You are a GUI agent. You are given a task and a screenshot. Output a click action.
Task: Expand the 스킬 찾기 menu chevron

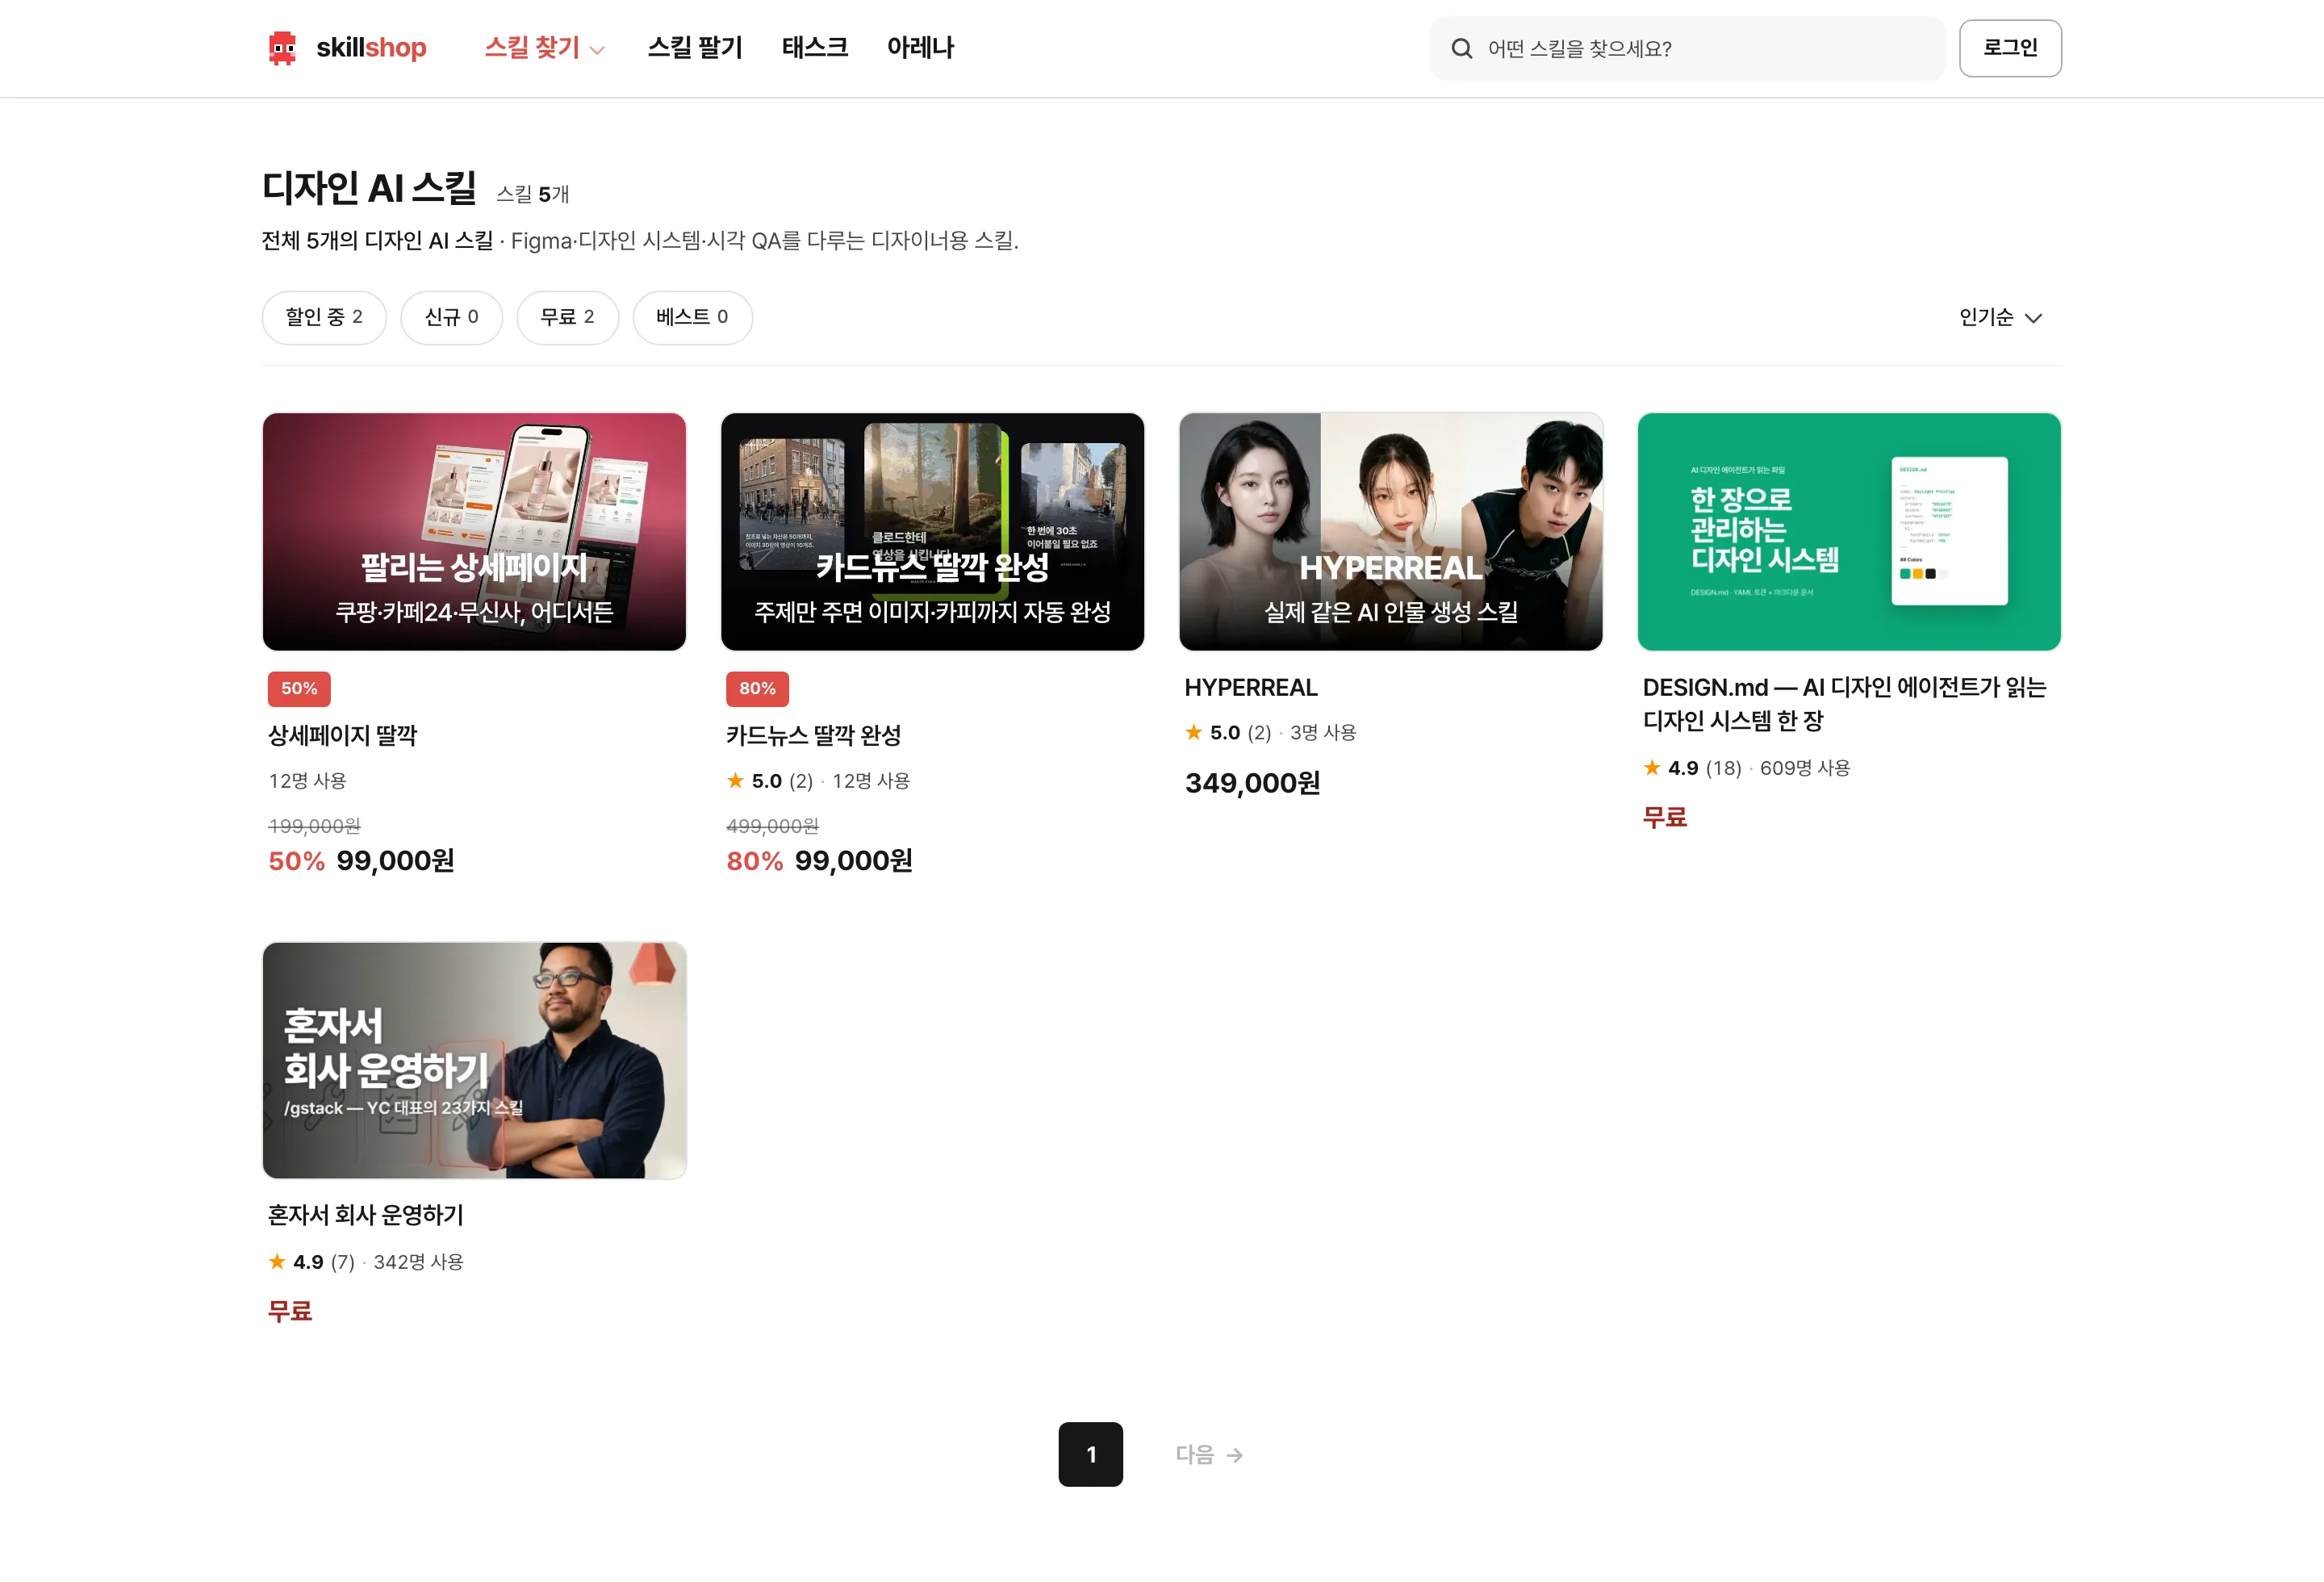597,50
